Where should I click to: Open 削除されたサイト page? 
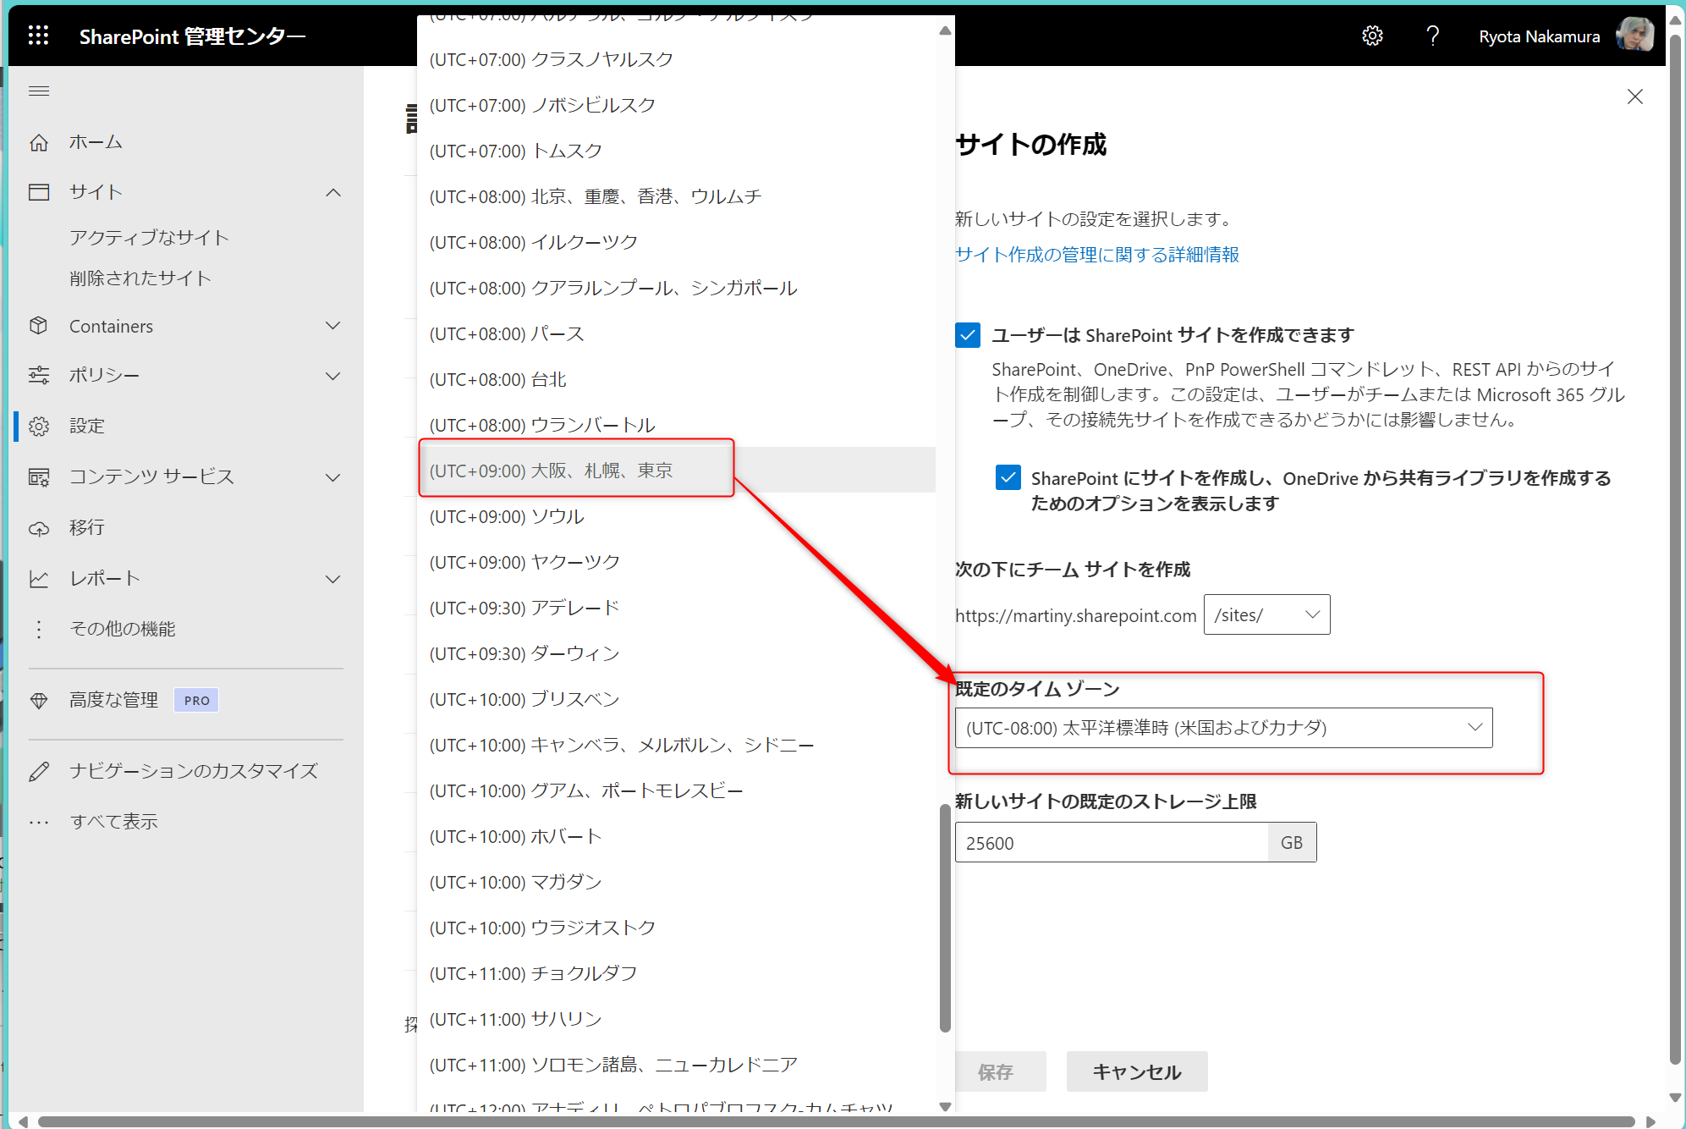point(140,278)
